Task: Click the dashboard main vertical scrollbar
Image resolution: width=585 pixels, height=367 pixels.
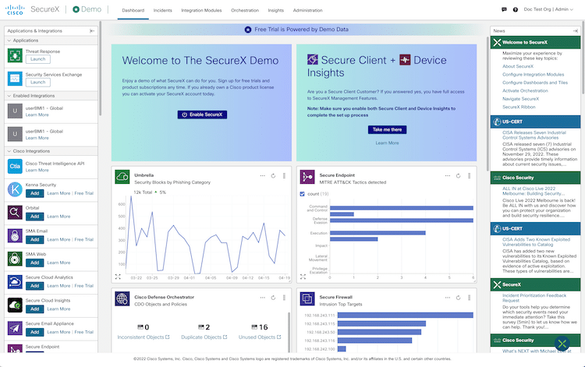Action: pos(487,104)
